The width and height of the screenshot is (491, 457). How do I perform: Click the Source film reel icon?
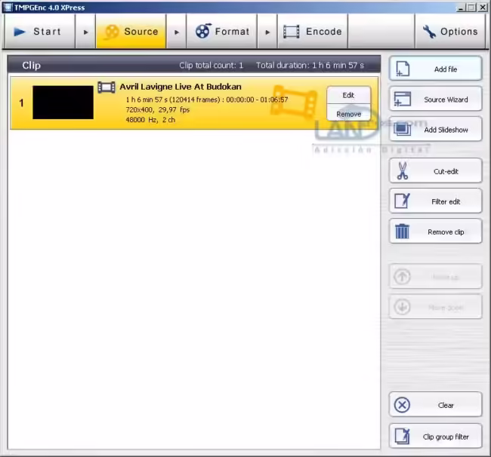[112, 32]
